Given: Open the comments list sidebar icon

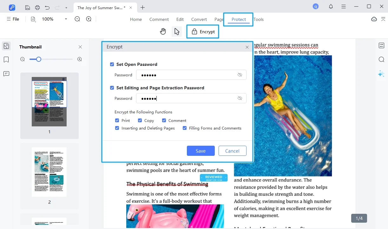Looking at the screenshot, I should [x=6, y=74].
